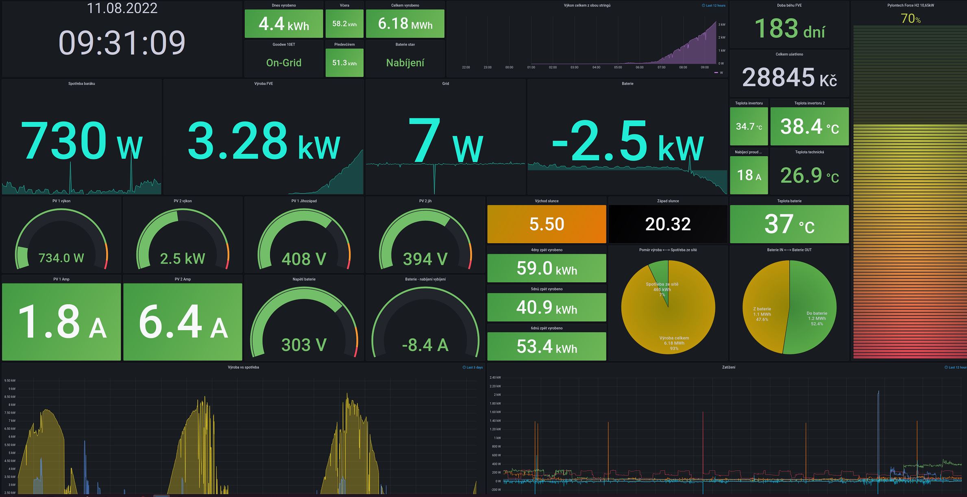This screenshot has height=497, width=967.
Task: Open the Výroba FVE panel title menu
Action: pyautogui.click(x=264, y=83)
